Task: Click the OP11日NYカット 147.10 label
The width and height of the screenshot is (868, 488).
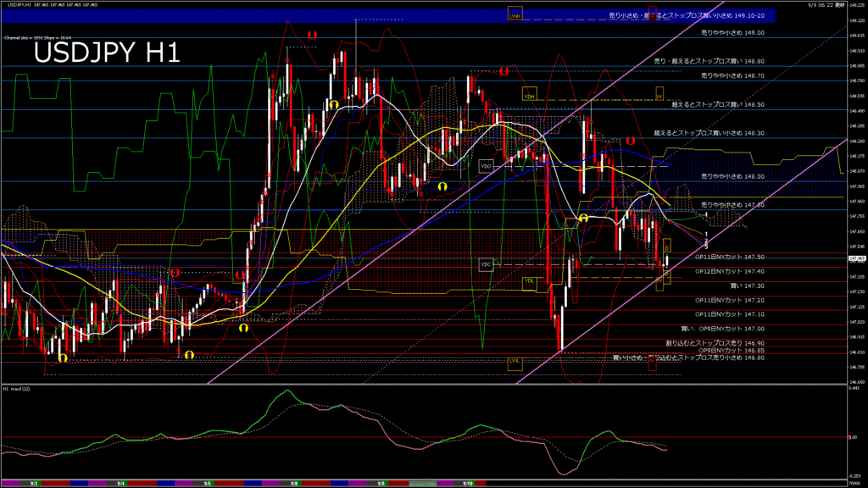Action: pos(730,313)
